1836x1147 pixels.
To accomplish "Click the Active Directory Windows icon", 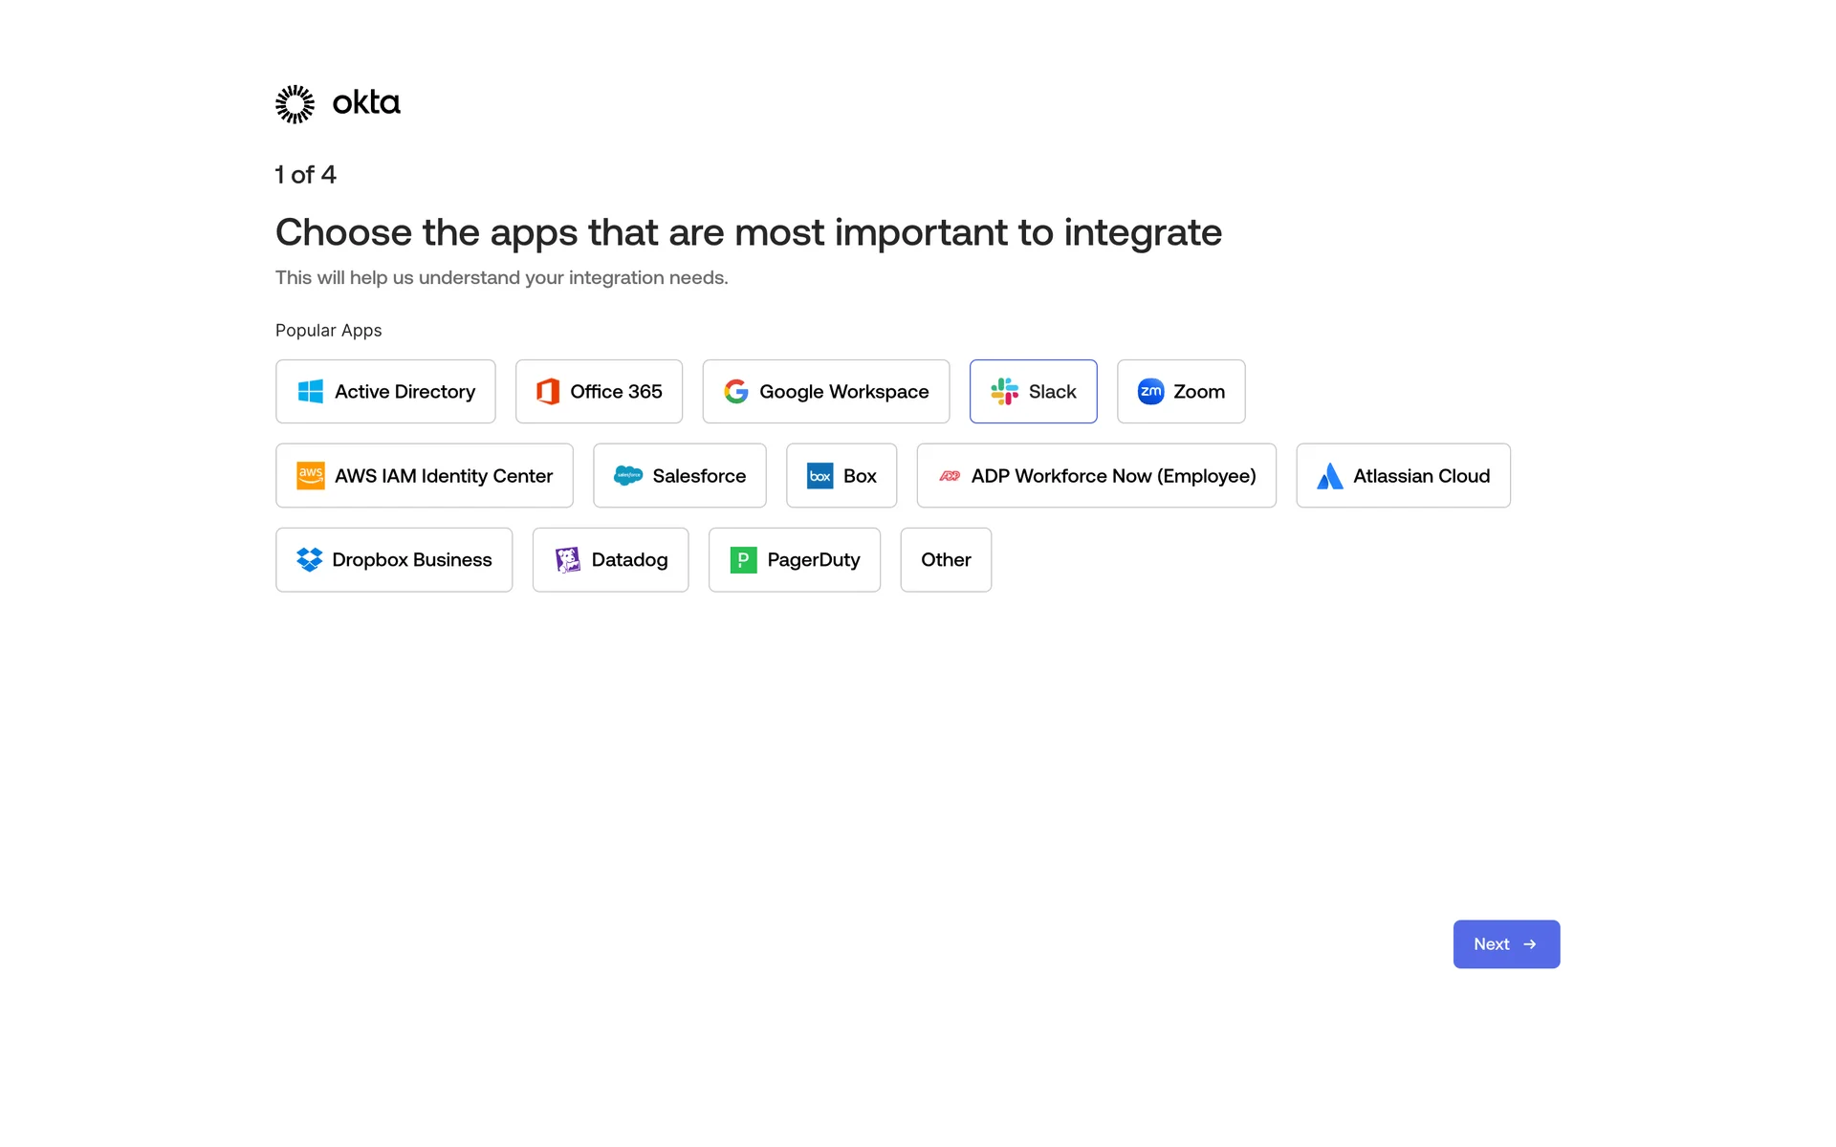I will [x=310, y=392].
